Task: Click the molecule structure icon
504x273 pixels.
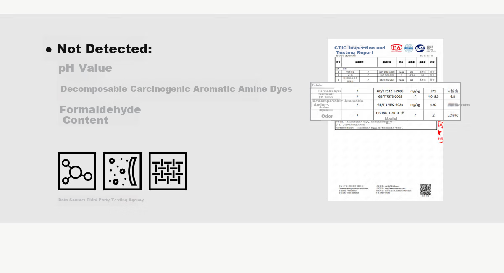Action: pos(77,171)
